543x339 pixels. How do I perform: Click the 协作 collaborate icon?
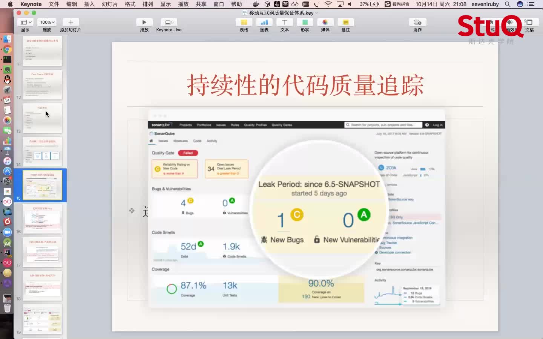click(417, 22)
